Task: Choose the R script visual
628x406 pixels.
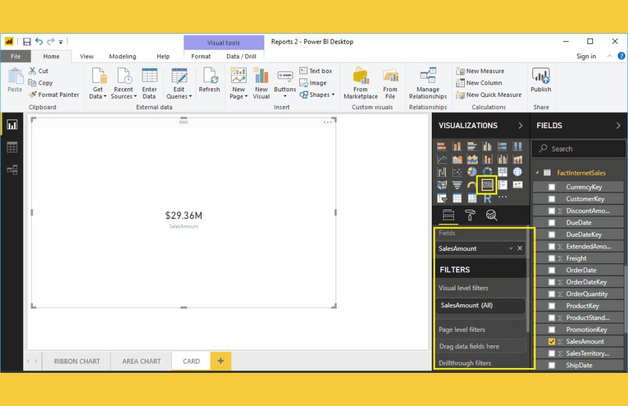Action: coord(487,198)
